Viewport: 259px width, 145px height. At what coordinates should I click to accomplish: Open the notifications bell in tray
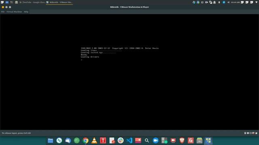[x=214, y=2]
